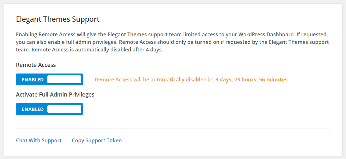Turn off Activate Full Admin Privileges switch
The image size is (346, 159).
(49, 109)
